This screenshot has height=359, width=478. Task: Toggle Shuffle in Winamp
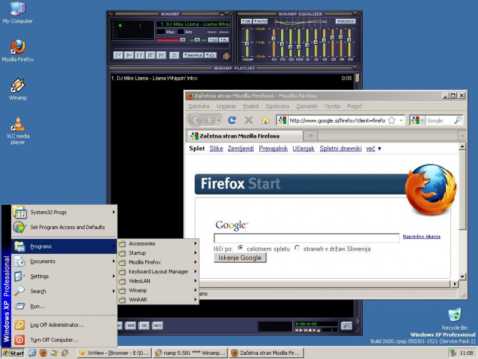tap(193, 55)
